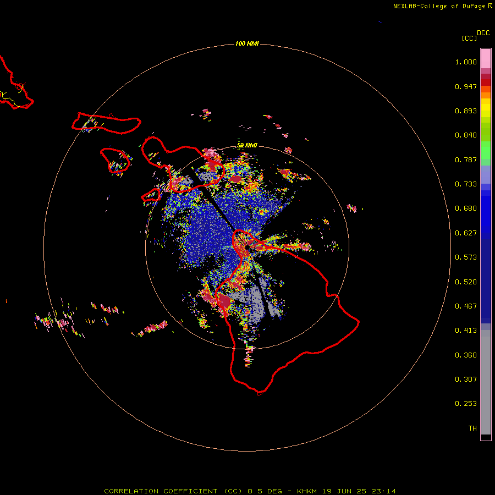The width and height of the screenshot is (495, 495).
Task: Click the 0.573 scale value
Action: [x=466, y=257]
